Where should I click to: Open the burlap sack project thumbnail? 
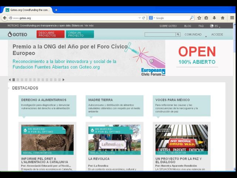click(x=47, y=139)
